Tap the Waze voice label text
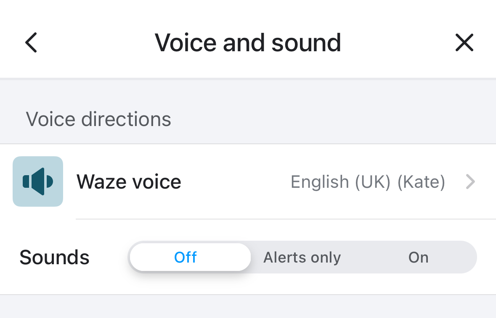Viewport: 496px width, 318px height. [x=129, y=181]
